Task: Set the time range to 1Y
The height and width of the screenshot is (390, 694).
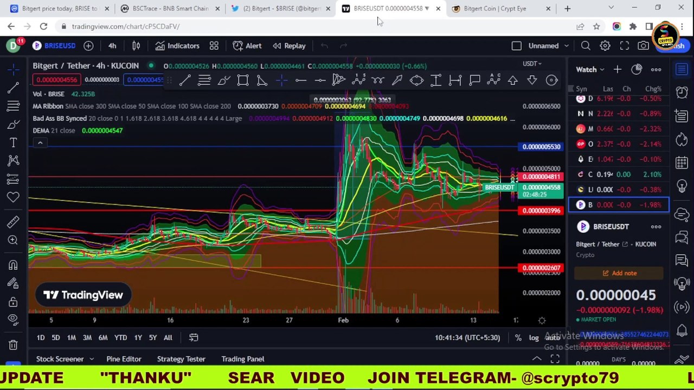Action: [138, 337]
